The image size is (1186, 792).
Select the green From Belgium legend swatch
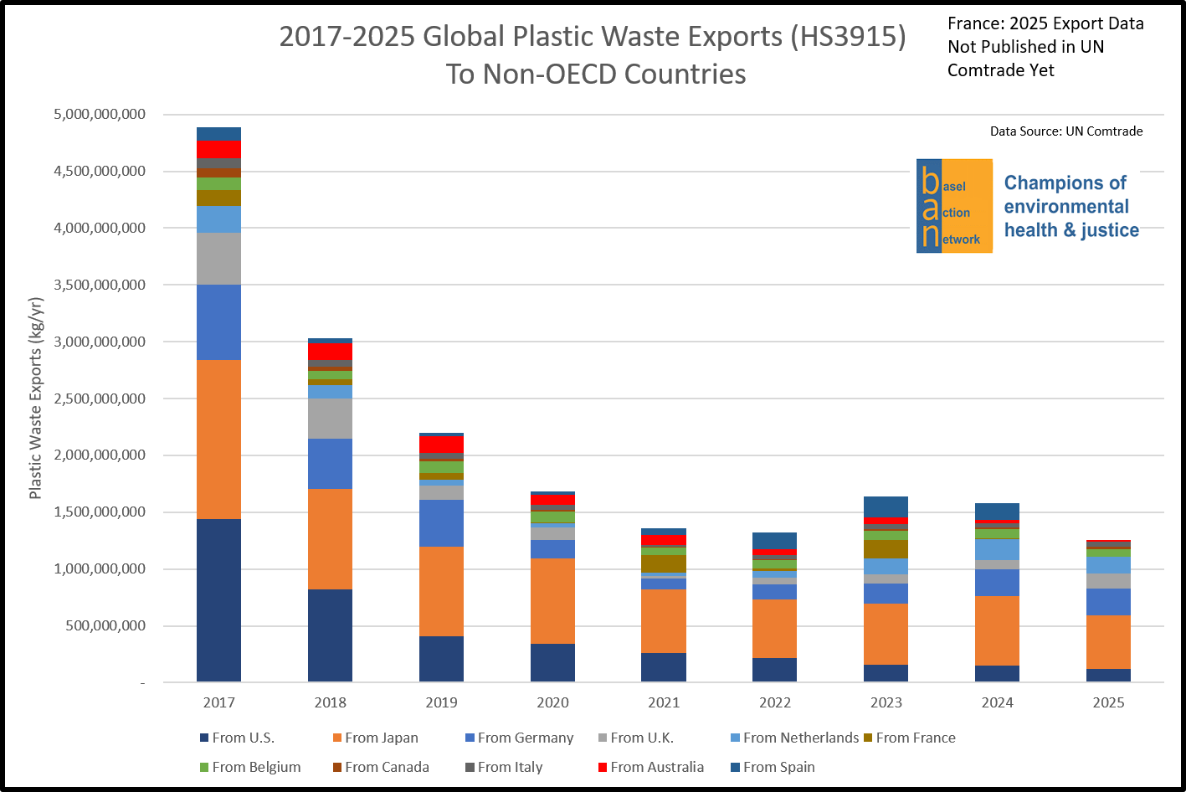tap(204, 767)
